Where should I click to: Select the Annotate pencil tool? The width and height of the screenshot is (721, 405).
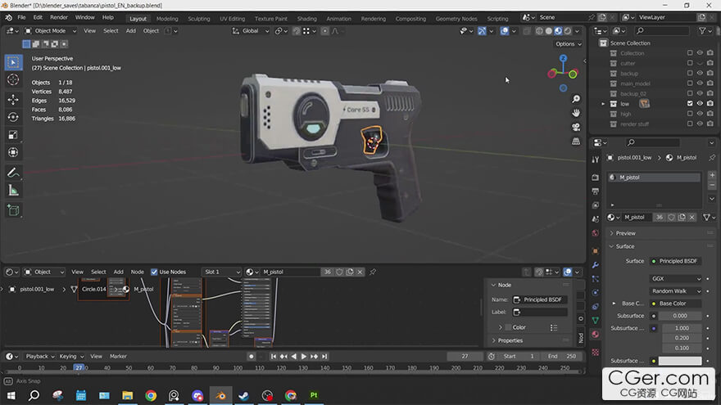tap(13, 173)
